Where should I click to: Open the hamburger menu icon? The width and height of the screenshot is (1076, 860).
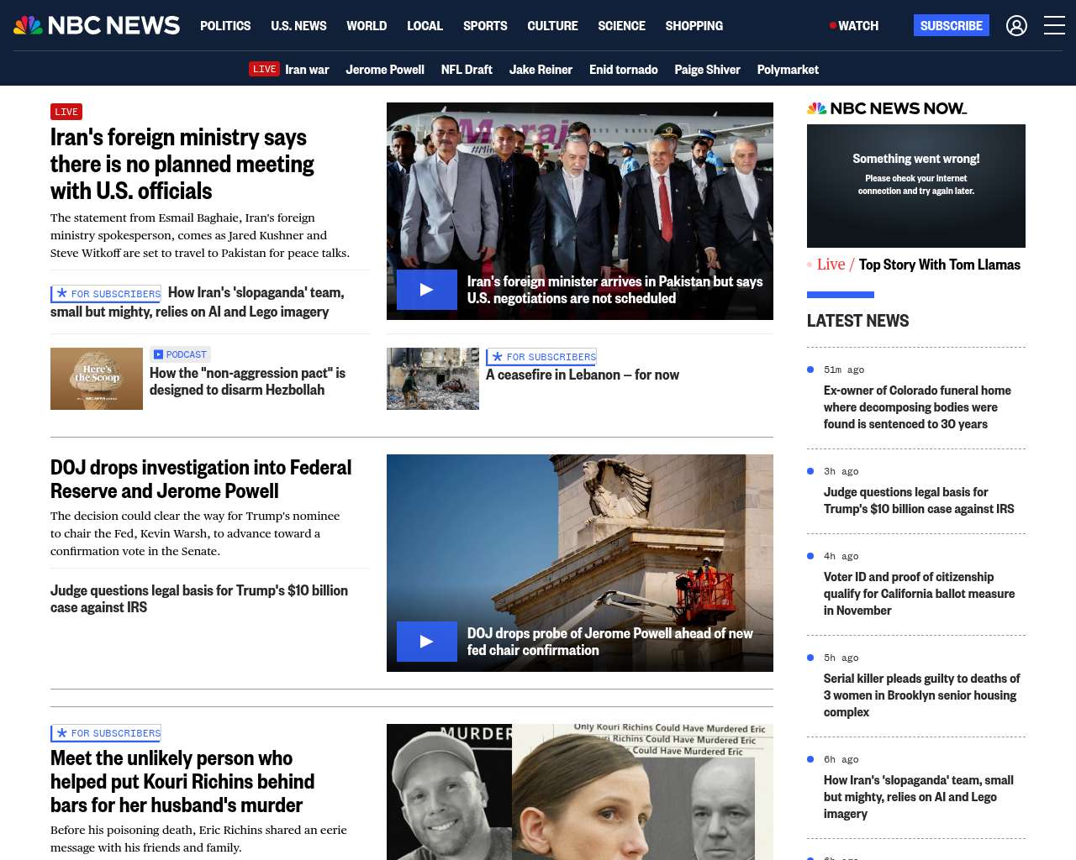click(x=1054, y=26)
